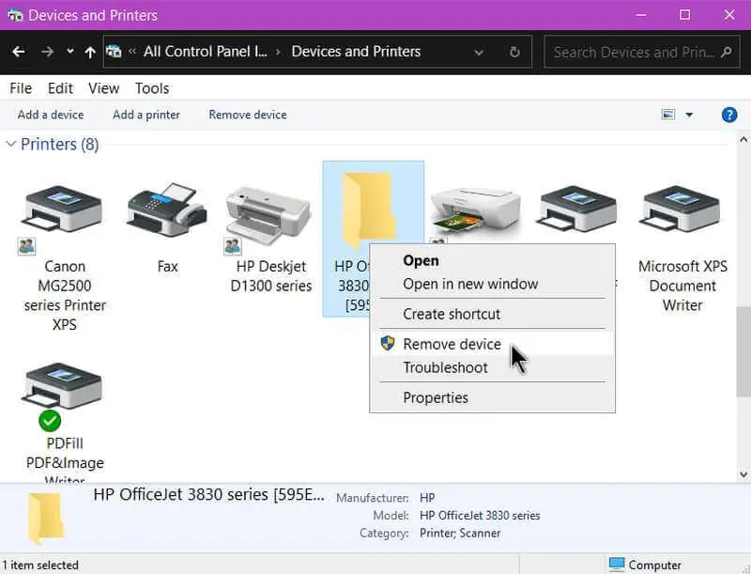Click the Printers (8) group heading
The image size is (751, 574).
[x=60, y=145]
